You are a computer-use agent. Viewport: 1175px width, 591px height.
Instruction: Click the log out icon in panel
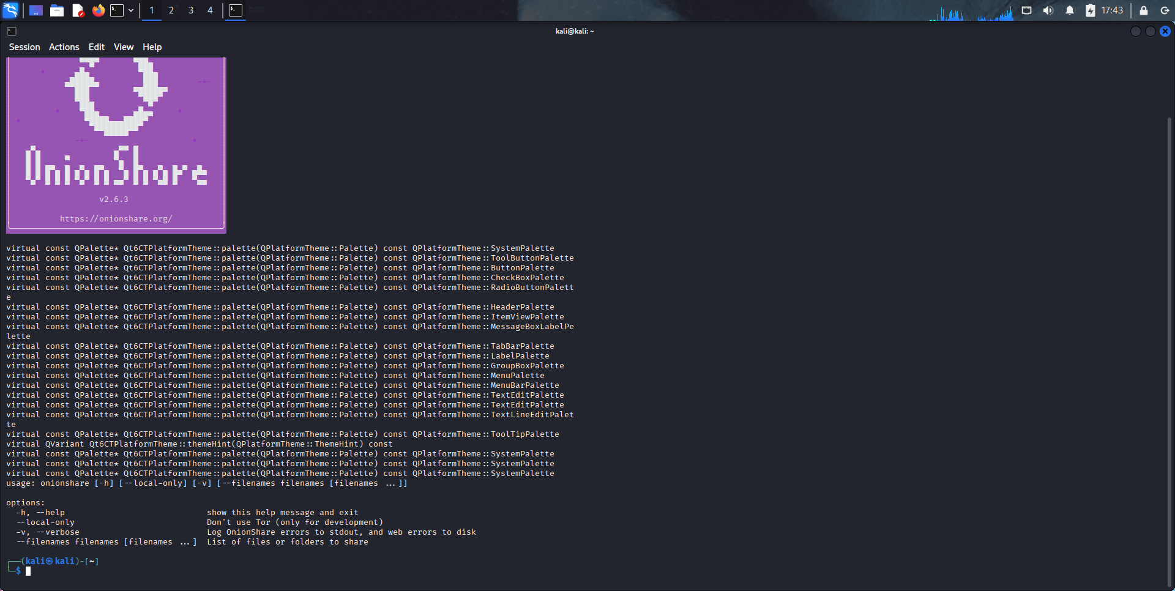[x=1165, y=10]
